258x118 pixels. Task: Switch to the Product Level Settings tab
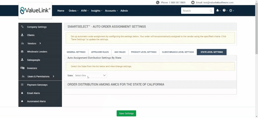click(144, 52)
